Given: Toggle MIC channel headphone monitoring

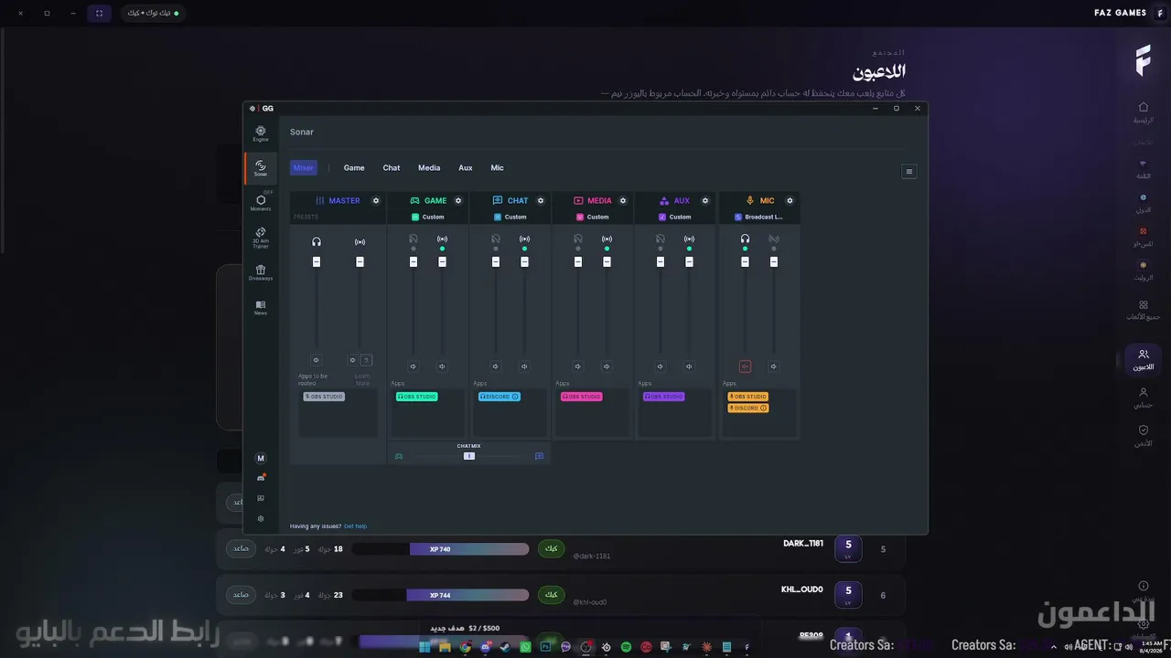Looking at the screenshot, I should pyautogui.click(x=745, y=239).
